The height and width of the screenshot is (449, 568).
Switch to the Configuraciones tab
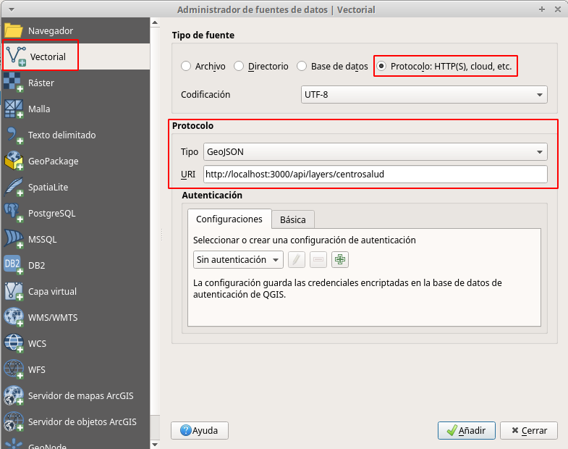point(229,219)
